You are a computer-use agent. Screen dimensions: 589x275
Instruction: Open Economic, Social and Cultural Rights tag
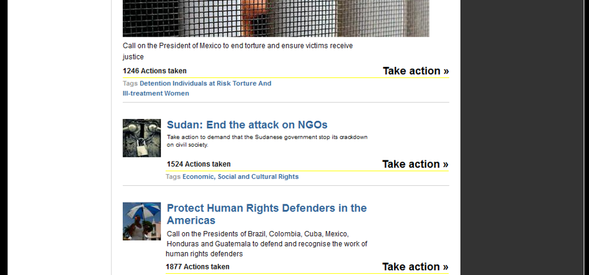point(240,177)
